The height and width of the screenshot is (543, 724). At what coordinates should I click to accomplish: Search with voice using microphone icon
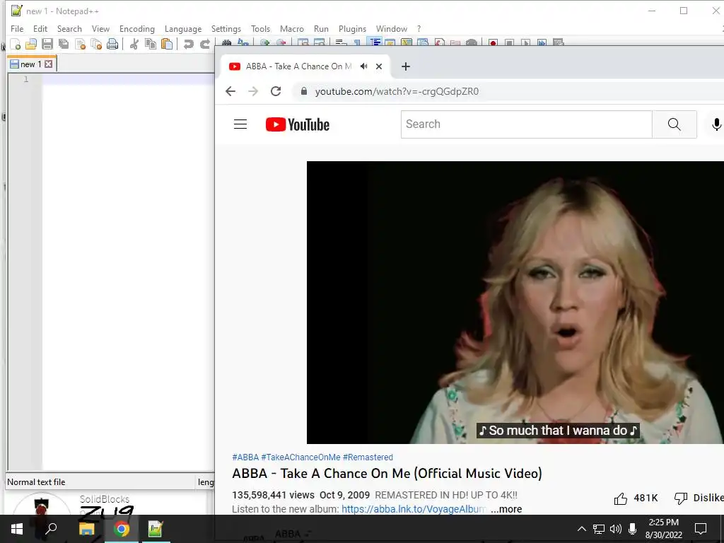(716, 124)
